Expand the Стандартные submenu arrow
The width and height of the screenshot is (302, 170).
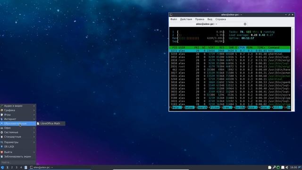pyautogui.click(x=34, y=137)
